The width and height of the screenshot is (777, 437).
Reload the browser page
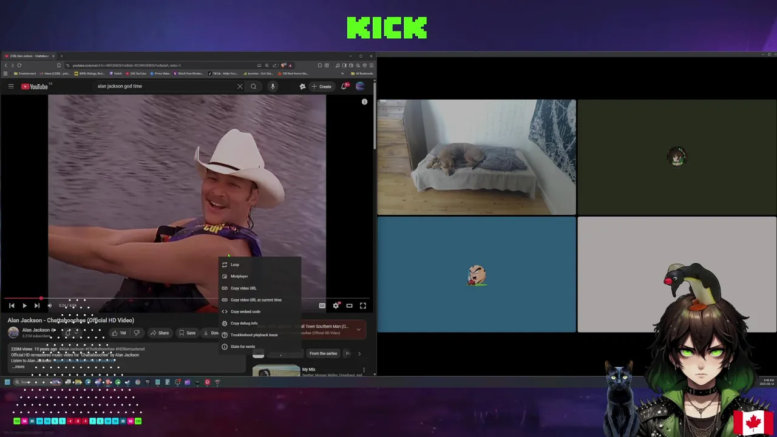pyautogui.click(x=19, y=65)
